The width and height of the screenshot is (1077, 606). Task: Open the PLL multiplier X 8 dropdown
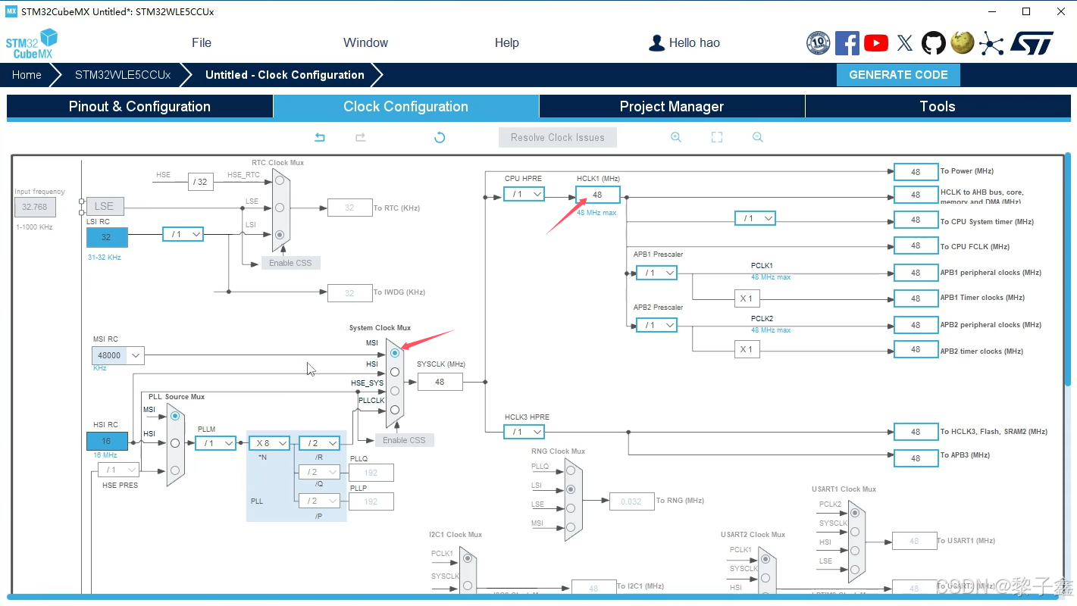270,443
